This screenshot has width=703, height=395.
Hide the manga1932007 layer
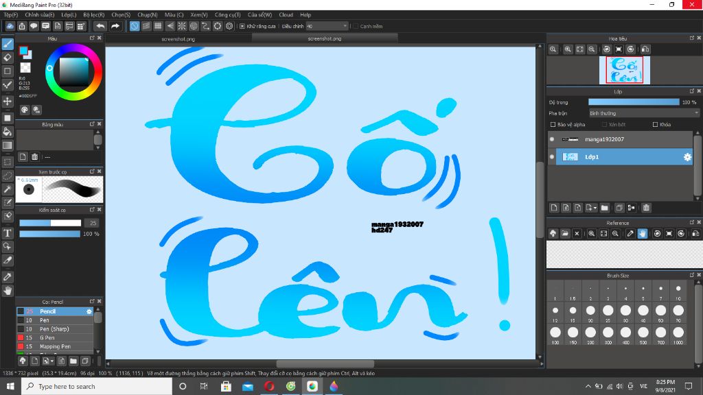coord(552,139)
